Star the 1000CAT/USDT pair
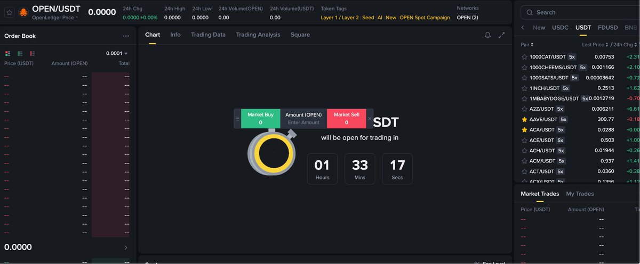The width and height of the screenshot is (640, 264). coord(524,56)
